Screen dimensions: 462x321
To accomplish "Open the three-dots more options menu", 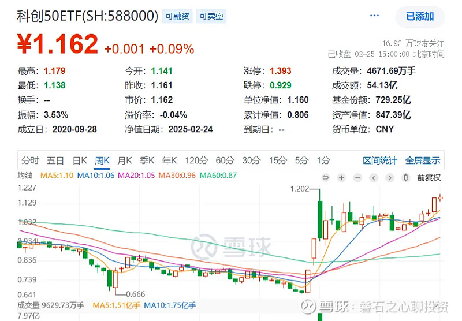I will (x=374, y=16).
